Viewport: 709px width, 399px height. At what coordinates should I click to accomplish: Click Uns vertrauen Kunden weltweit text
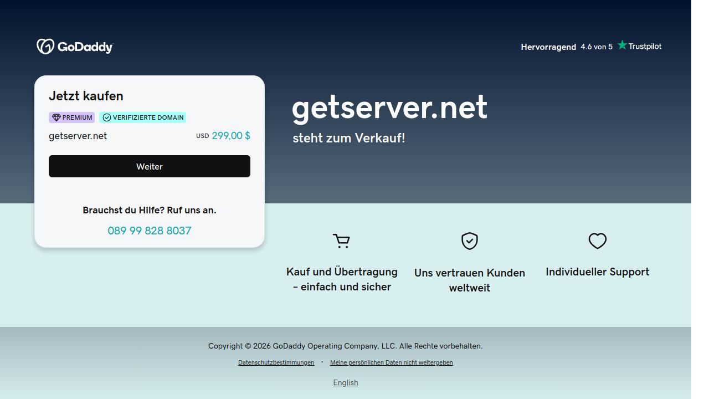[470, 280]
